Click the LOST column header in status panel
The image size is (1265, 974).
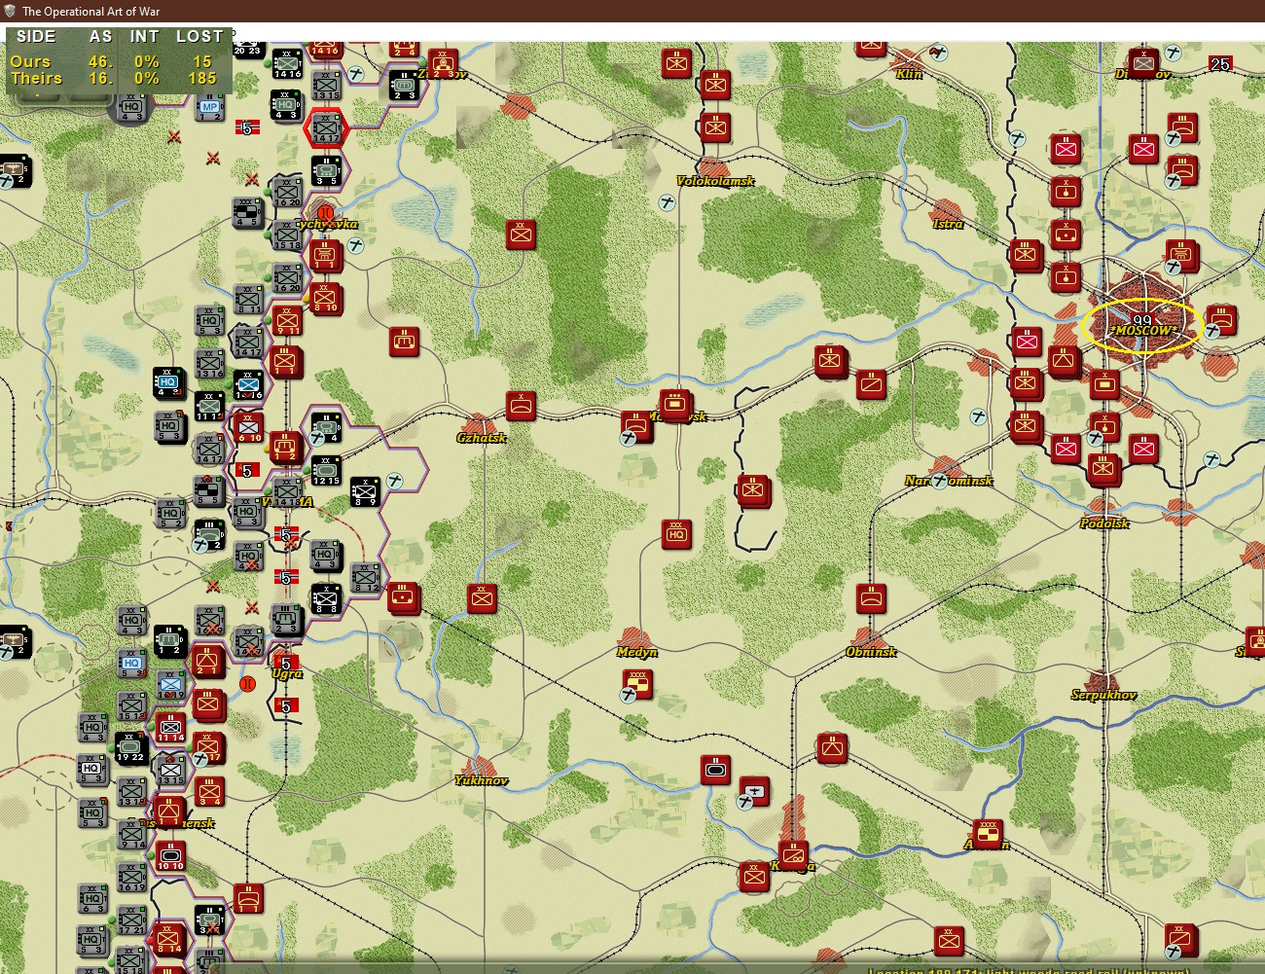(x=199, y=36)
